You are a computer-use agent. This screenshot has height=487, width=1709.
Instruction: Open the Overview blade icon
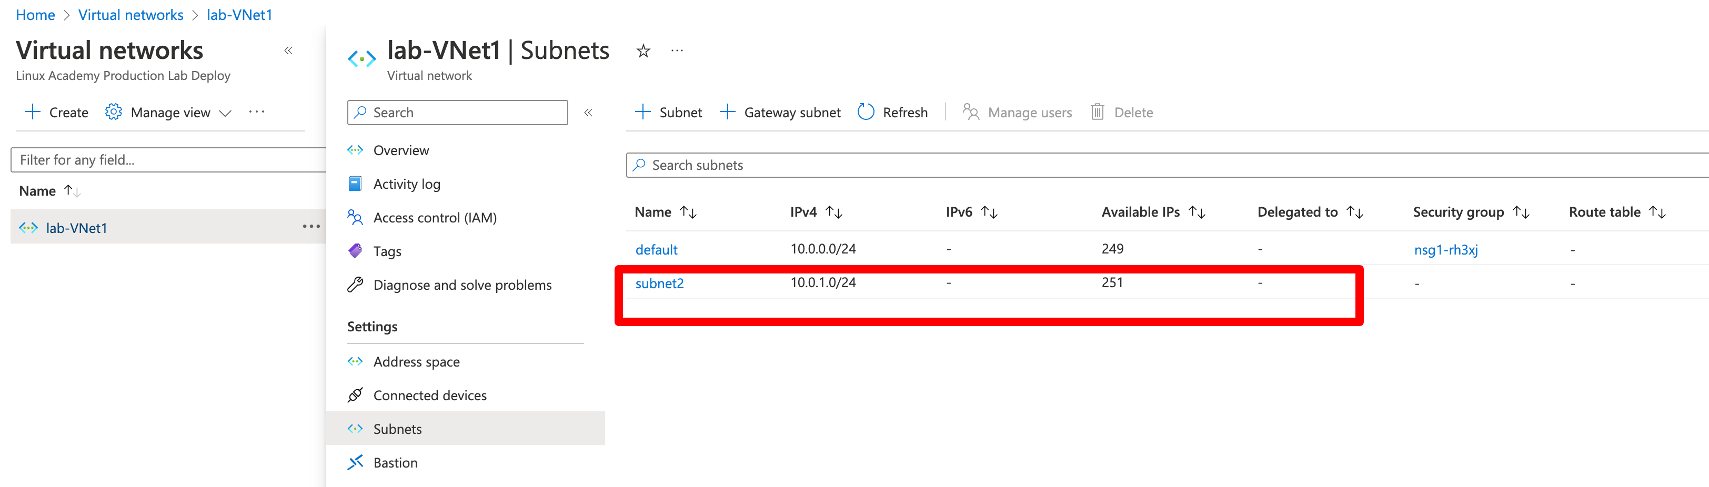coord(356,150)
